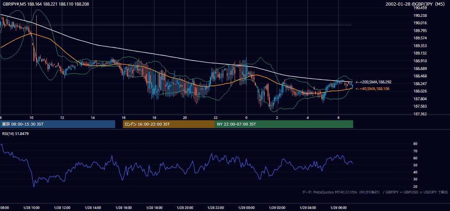Click the 187.583 price axis label

pos(420,106)
